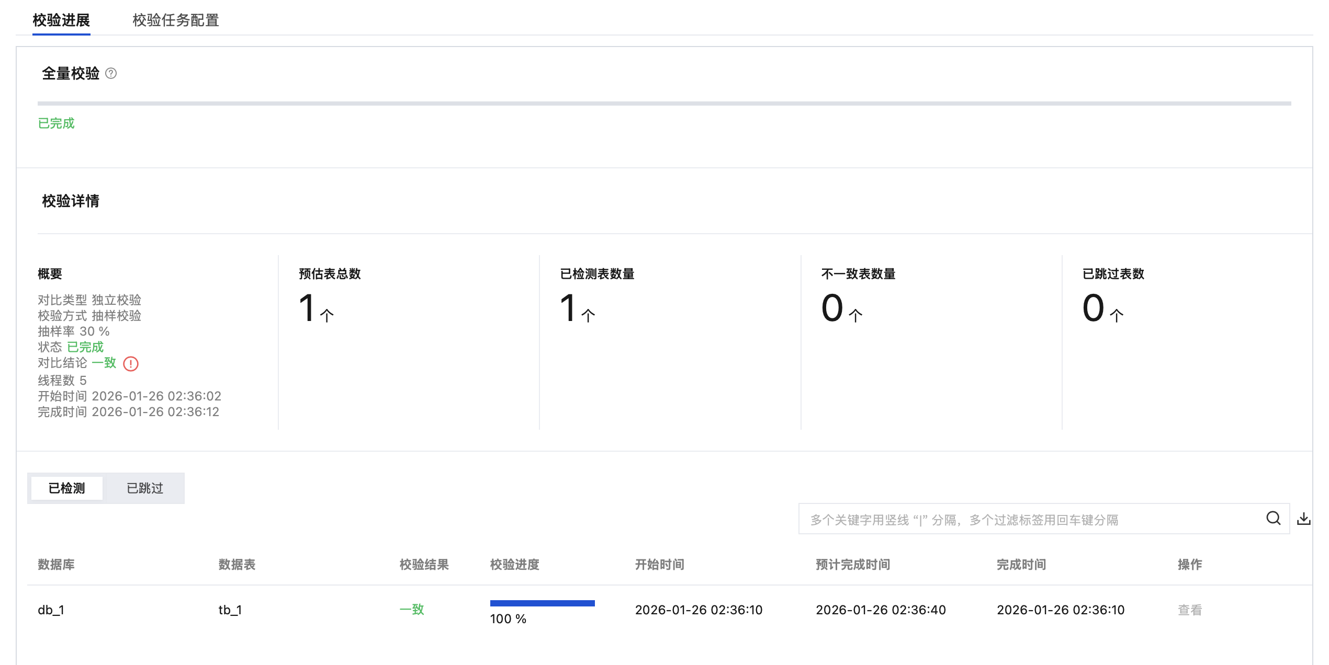Viewport: 1329px width, 665px height.
Task: Click 查看 link for tb_1
Action: click(x=1189, y=610)
